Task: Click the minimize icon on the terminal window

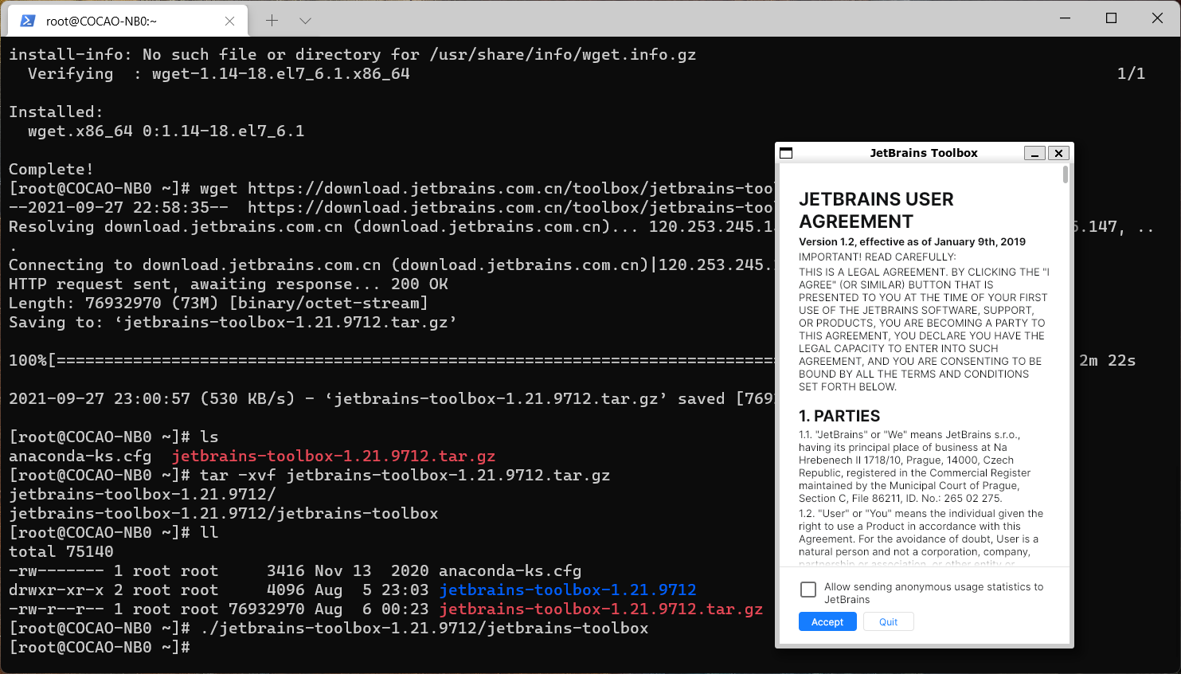Action: [x=1065, y=18]
